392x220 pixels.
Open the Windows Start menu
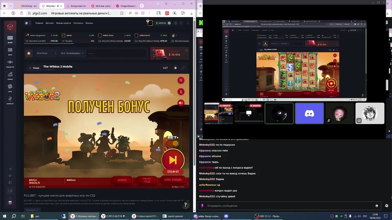5,216
